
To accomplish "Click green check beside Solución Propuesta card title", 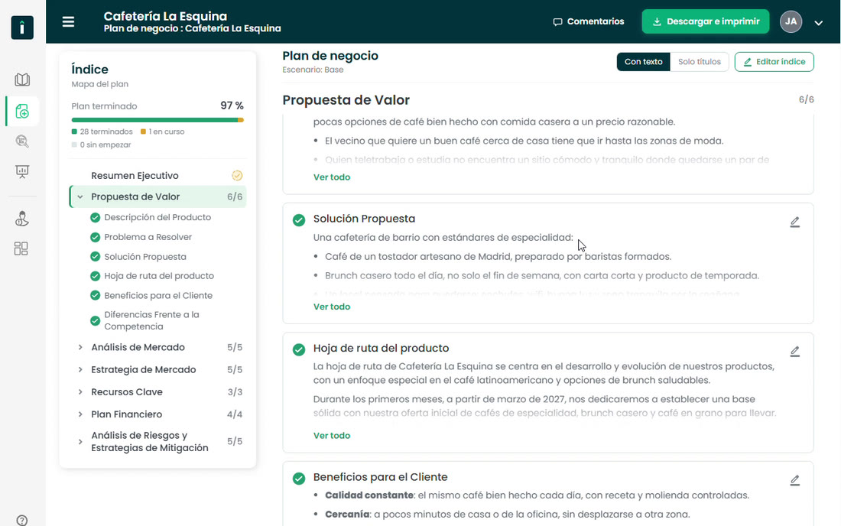I will coord(299,220).
